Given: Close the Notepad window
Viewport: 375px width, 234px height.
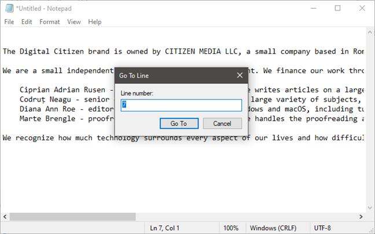Looking at the screenshot, I should pyautogui.click(x=362, y=8).
